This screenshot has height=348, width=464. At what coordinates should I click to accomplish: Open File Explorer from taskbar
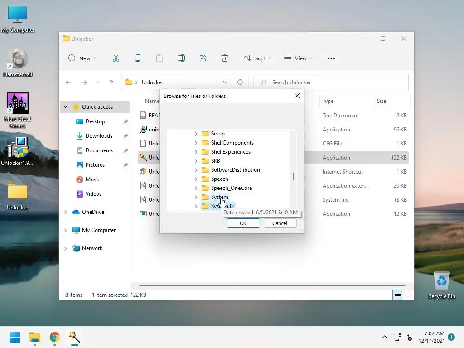(x=34, y=337)
